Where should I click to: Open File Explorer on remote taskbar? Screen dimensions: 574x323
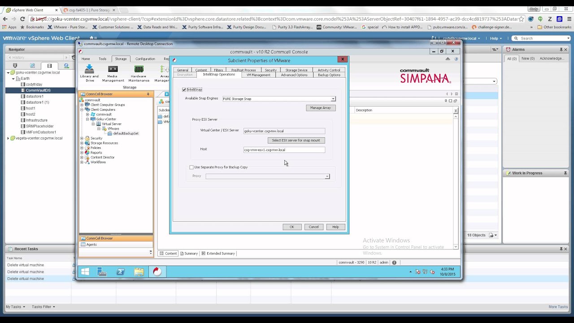click(139, 271)
